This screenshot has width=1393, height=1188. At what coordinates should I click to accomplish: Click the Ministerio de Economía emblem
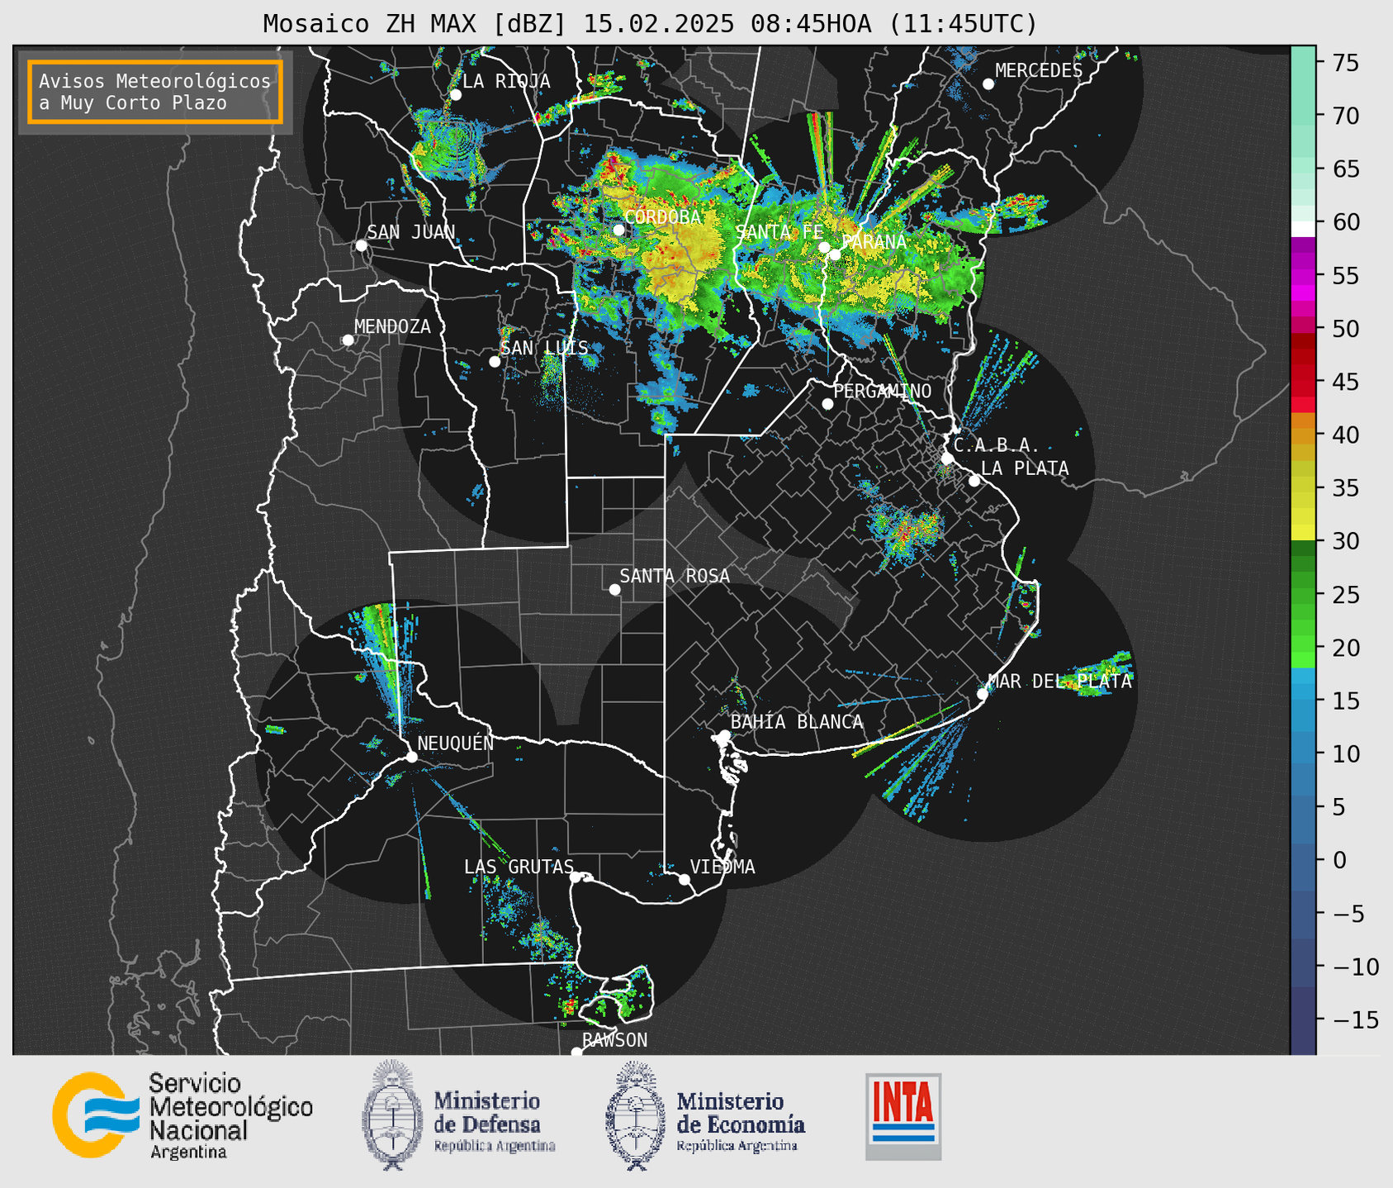(x=636, y=1115)
